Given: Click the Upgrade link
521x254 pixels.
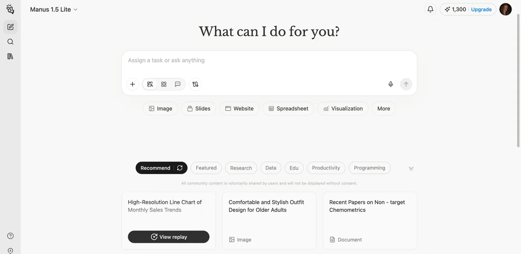Looking at the screenshot, I should click(481, 9).
